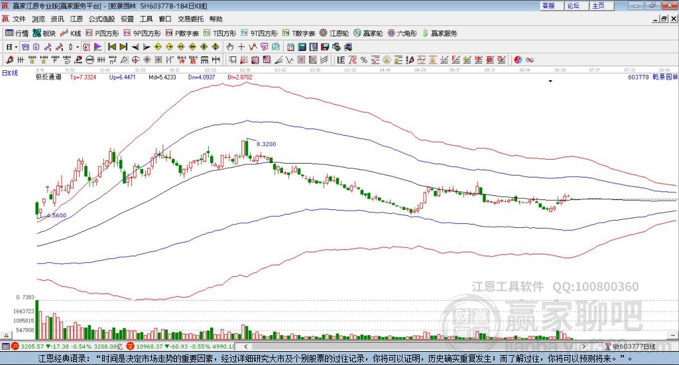679x365 pixels.
Task: Click the 论坛 forum button
Action: 577,5
